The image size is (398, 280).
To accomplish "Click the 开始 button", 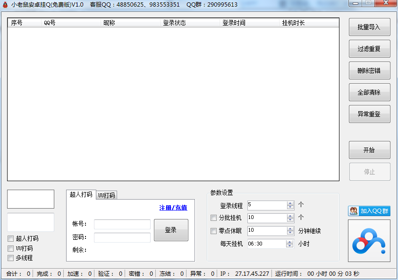I will 369,150.
